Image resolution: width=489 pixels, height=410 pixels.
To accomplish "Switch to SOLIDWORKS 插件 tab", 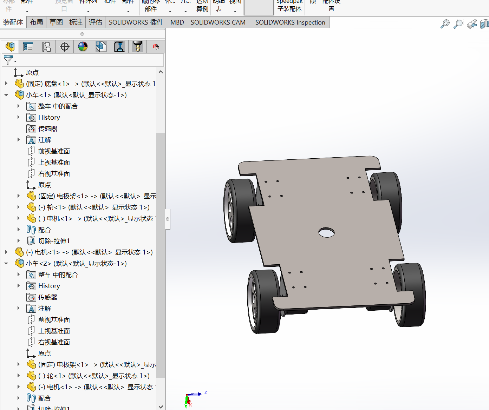I will [x=136, y=22].
